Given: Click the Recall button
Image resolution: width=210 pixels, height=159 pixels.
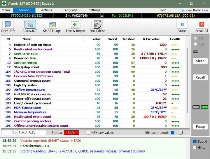Looking at the screenshot, I should (x=200, y=77).
